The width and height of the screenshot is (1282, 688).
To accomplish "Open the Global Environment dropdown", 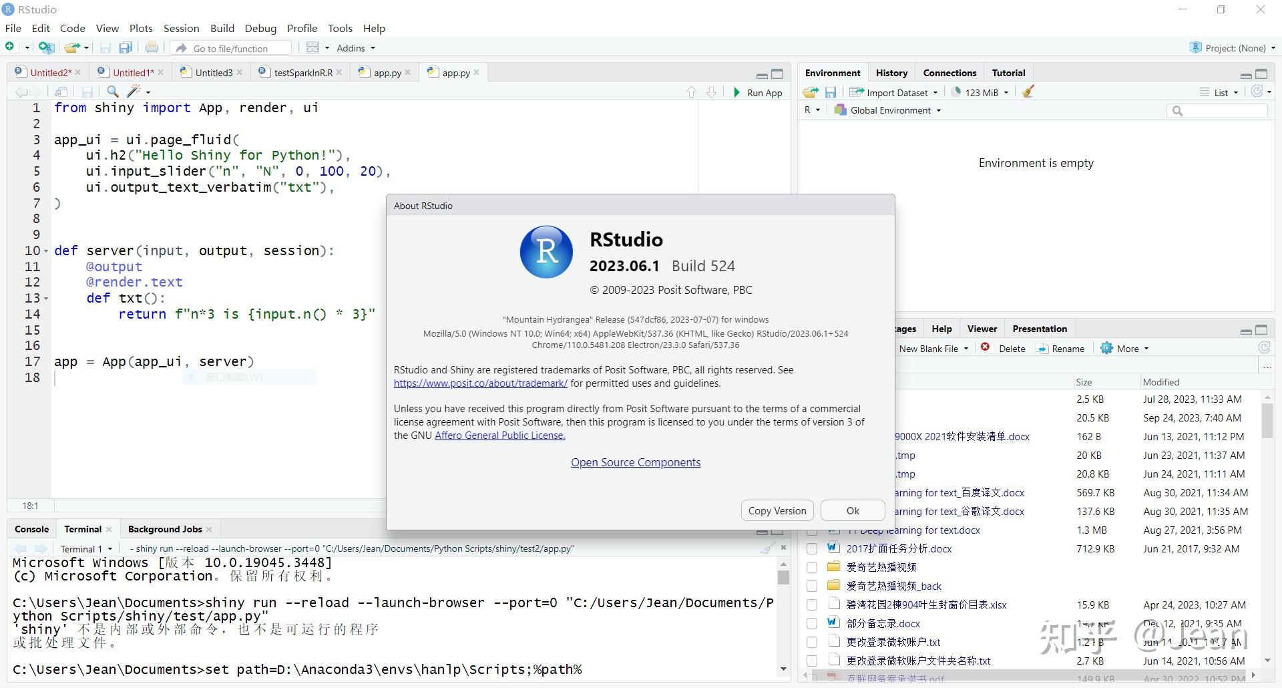I will (x=888, y=110).
